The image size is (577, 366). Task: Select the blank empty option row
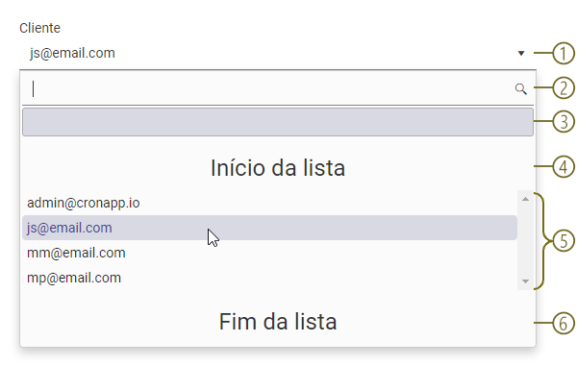pos(278,122)
